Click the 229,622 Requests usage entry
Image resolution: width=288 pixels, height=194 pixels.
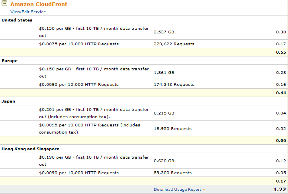tap(174, 44)
